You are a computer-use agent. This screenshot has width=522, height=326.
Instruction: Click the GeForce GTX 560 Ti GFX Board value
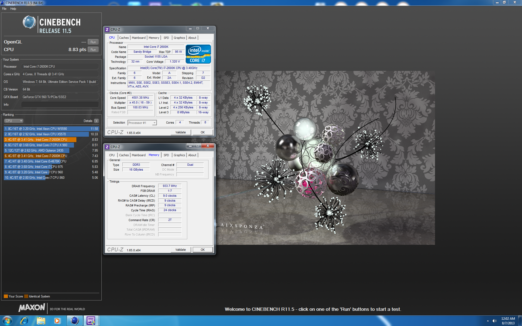(x=60, y=97)
